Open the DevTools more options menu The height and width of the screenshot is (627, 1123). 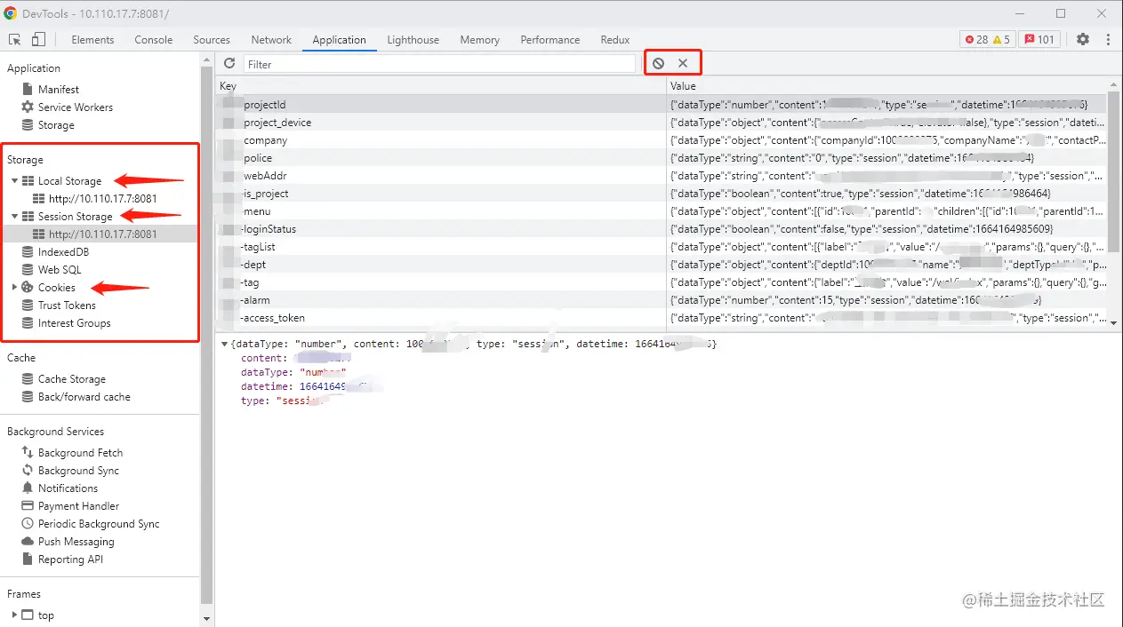point(1108,39)
